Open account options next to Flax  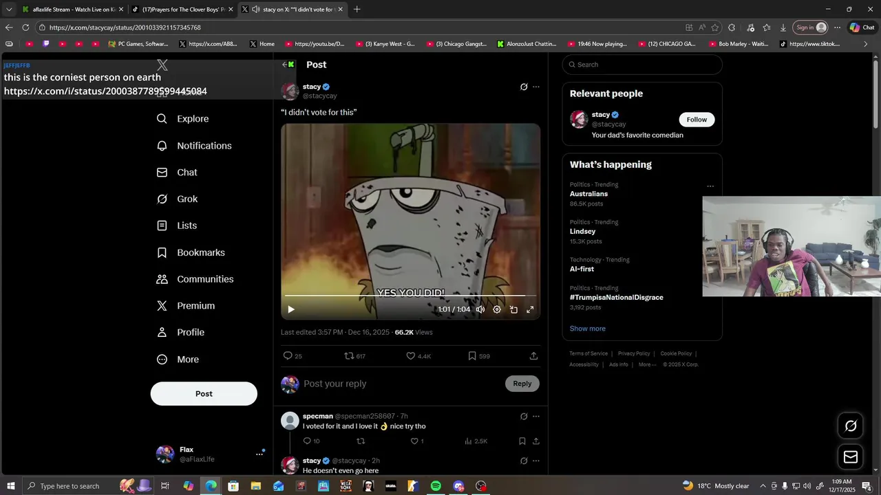[x=259, y=454]
